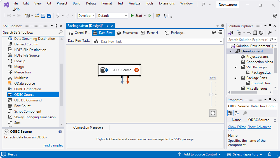
Task: Open the Data Flow Task dropdown
Action: [x=221, y=41]
